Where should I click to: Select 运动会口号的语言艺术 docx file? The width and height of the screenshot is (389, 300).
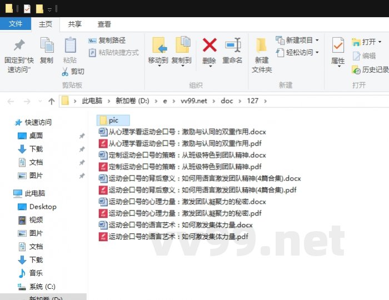pyautogui.click(x=176, y=225)
